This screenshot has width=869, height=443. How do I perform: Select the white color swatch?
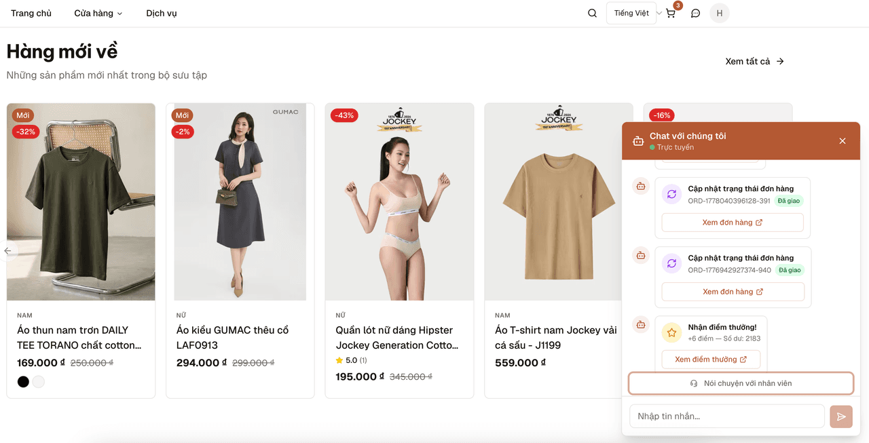[39, 382]
